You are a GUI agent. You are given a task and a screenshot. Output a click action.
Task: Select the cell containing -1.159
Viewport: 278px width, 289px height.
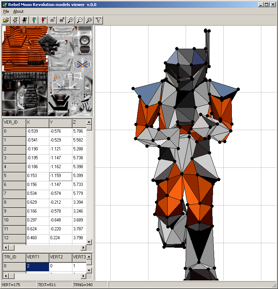[61, 177]
